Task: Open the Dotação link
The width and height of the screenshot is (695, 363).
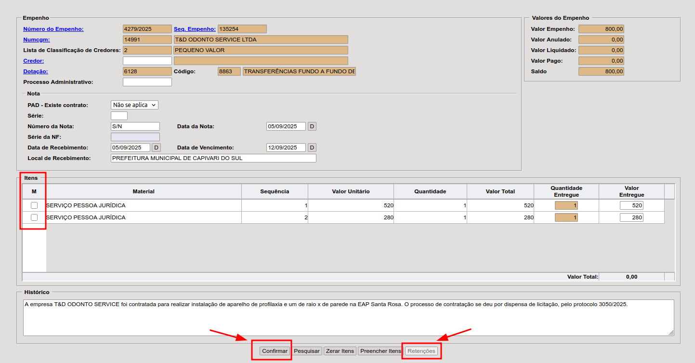Action: point(36,71)
